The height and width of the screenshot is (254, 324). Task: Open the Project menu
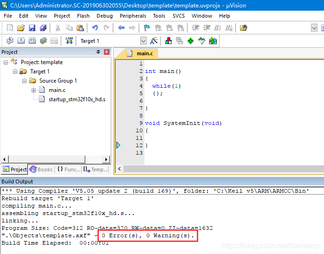[62, 16]
